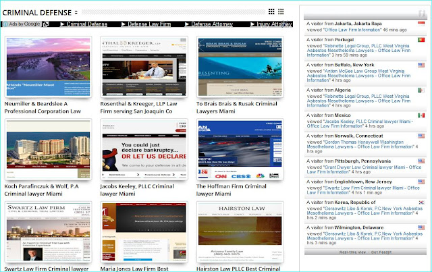
Task: Open Gersowitz Libo & Korek link from Korea
Action: [364, 211]
